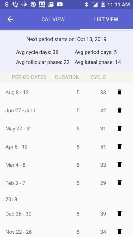Open the Aug 8 - 12 period row
The image size is (133, 237).
66,92
